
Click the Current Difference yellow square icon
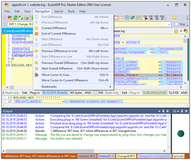coord(36,28)
